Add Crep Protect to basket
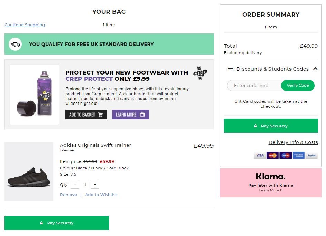 coord(86,115)
